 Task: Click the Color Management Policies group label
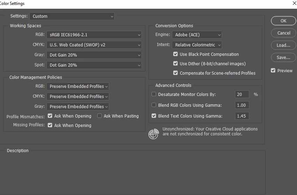click(36, 77)
